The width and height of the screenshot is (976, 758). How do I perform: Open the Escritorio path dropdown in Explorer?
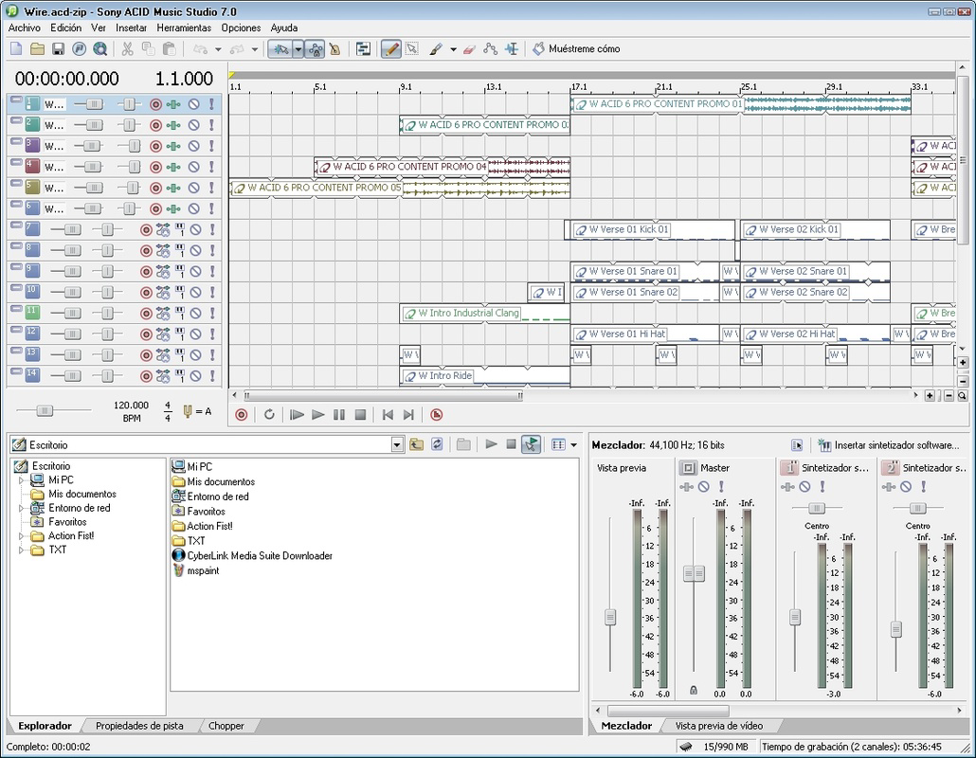pyautogui.click(x=397, y=445)
